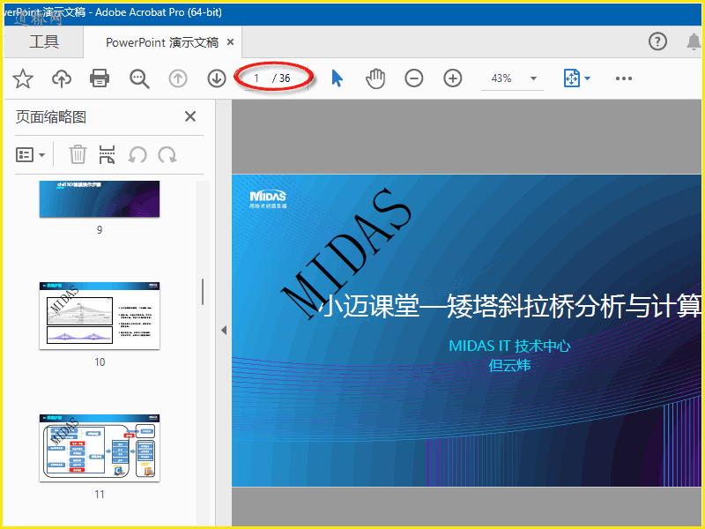Collapse the left navigation pane arrow

(224, 330)
